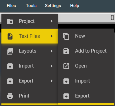115x106 pixels.
Task: Open the Files menu
Action: 11,6
